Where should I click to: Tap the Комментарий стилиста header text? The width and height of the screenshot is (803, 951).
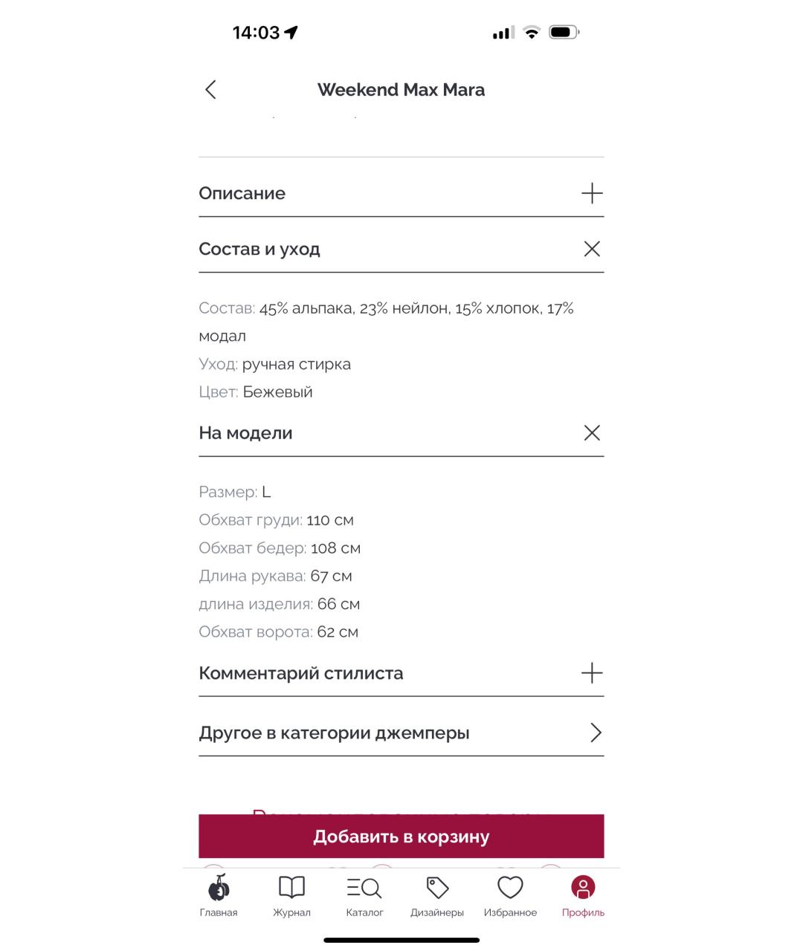(301, 673)
